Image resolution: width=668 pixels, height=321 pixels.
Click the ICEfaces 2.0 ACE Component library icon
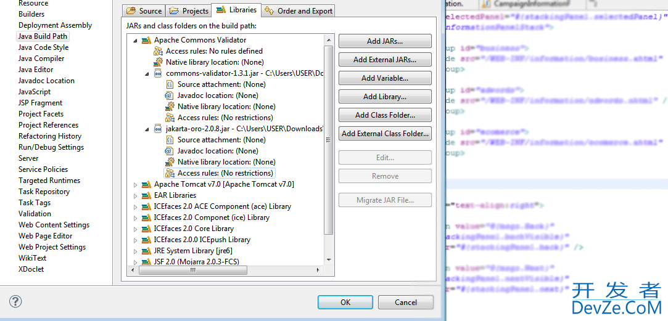pyautogui.click(x=147, y=206)
